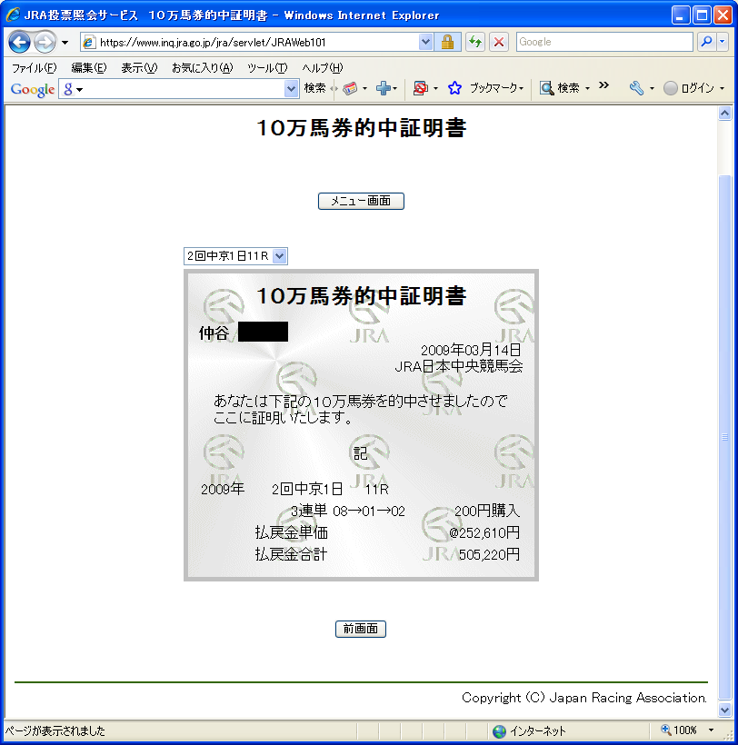738x745 pixels.
Task: Click the date text 2009年03月14日
Action: 471,350
